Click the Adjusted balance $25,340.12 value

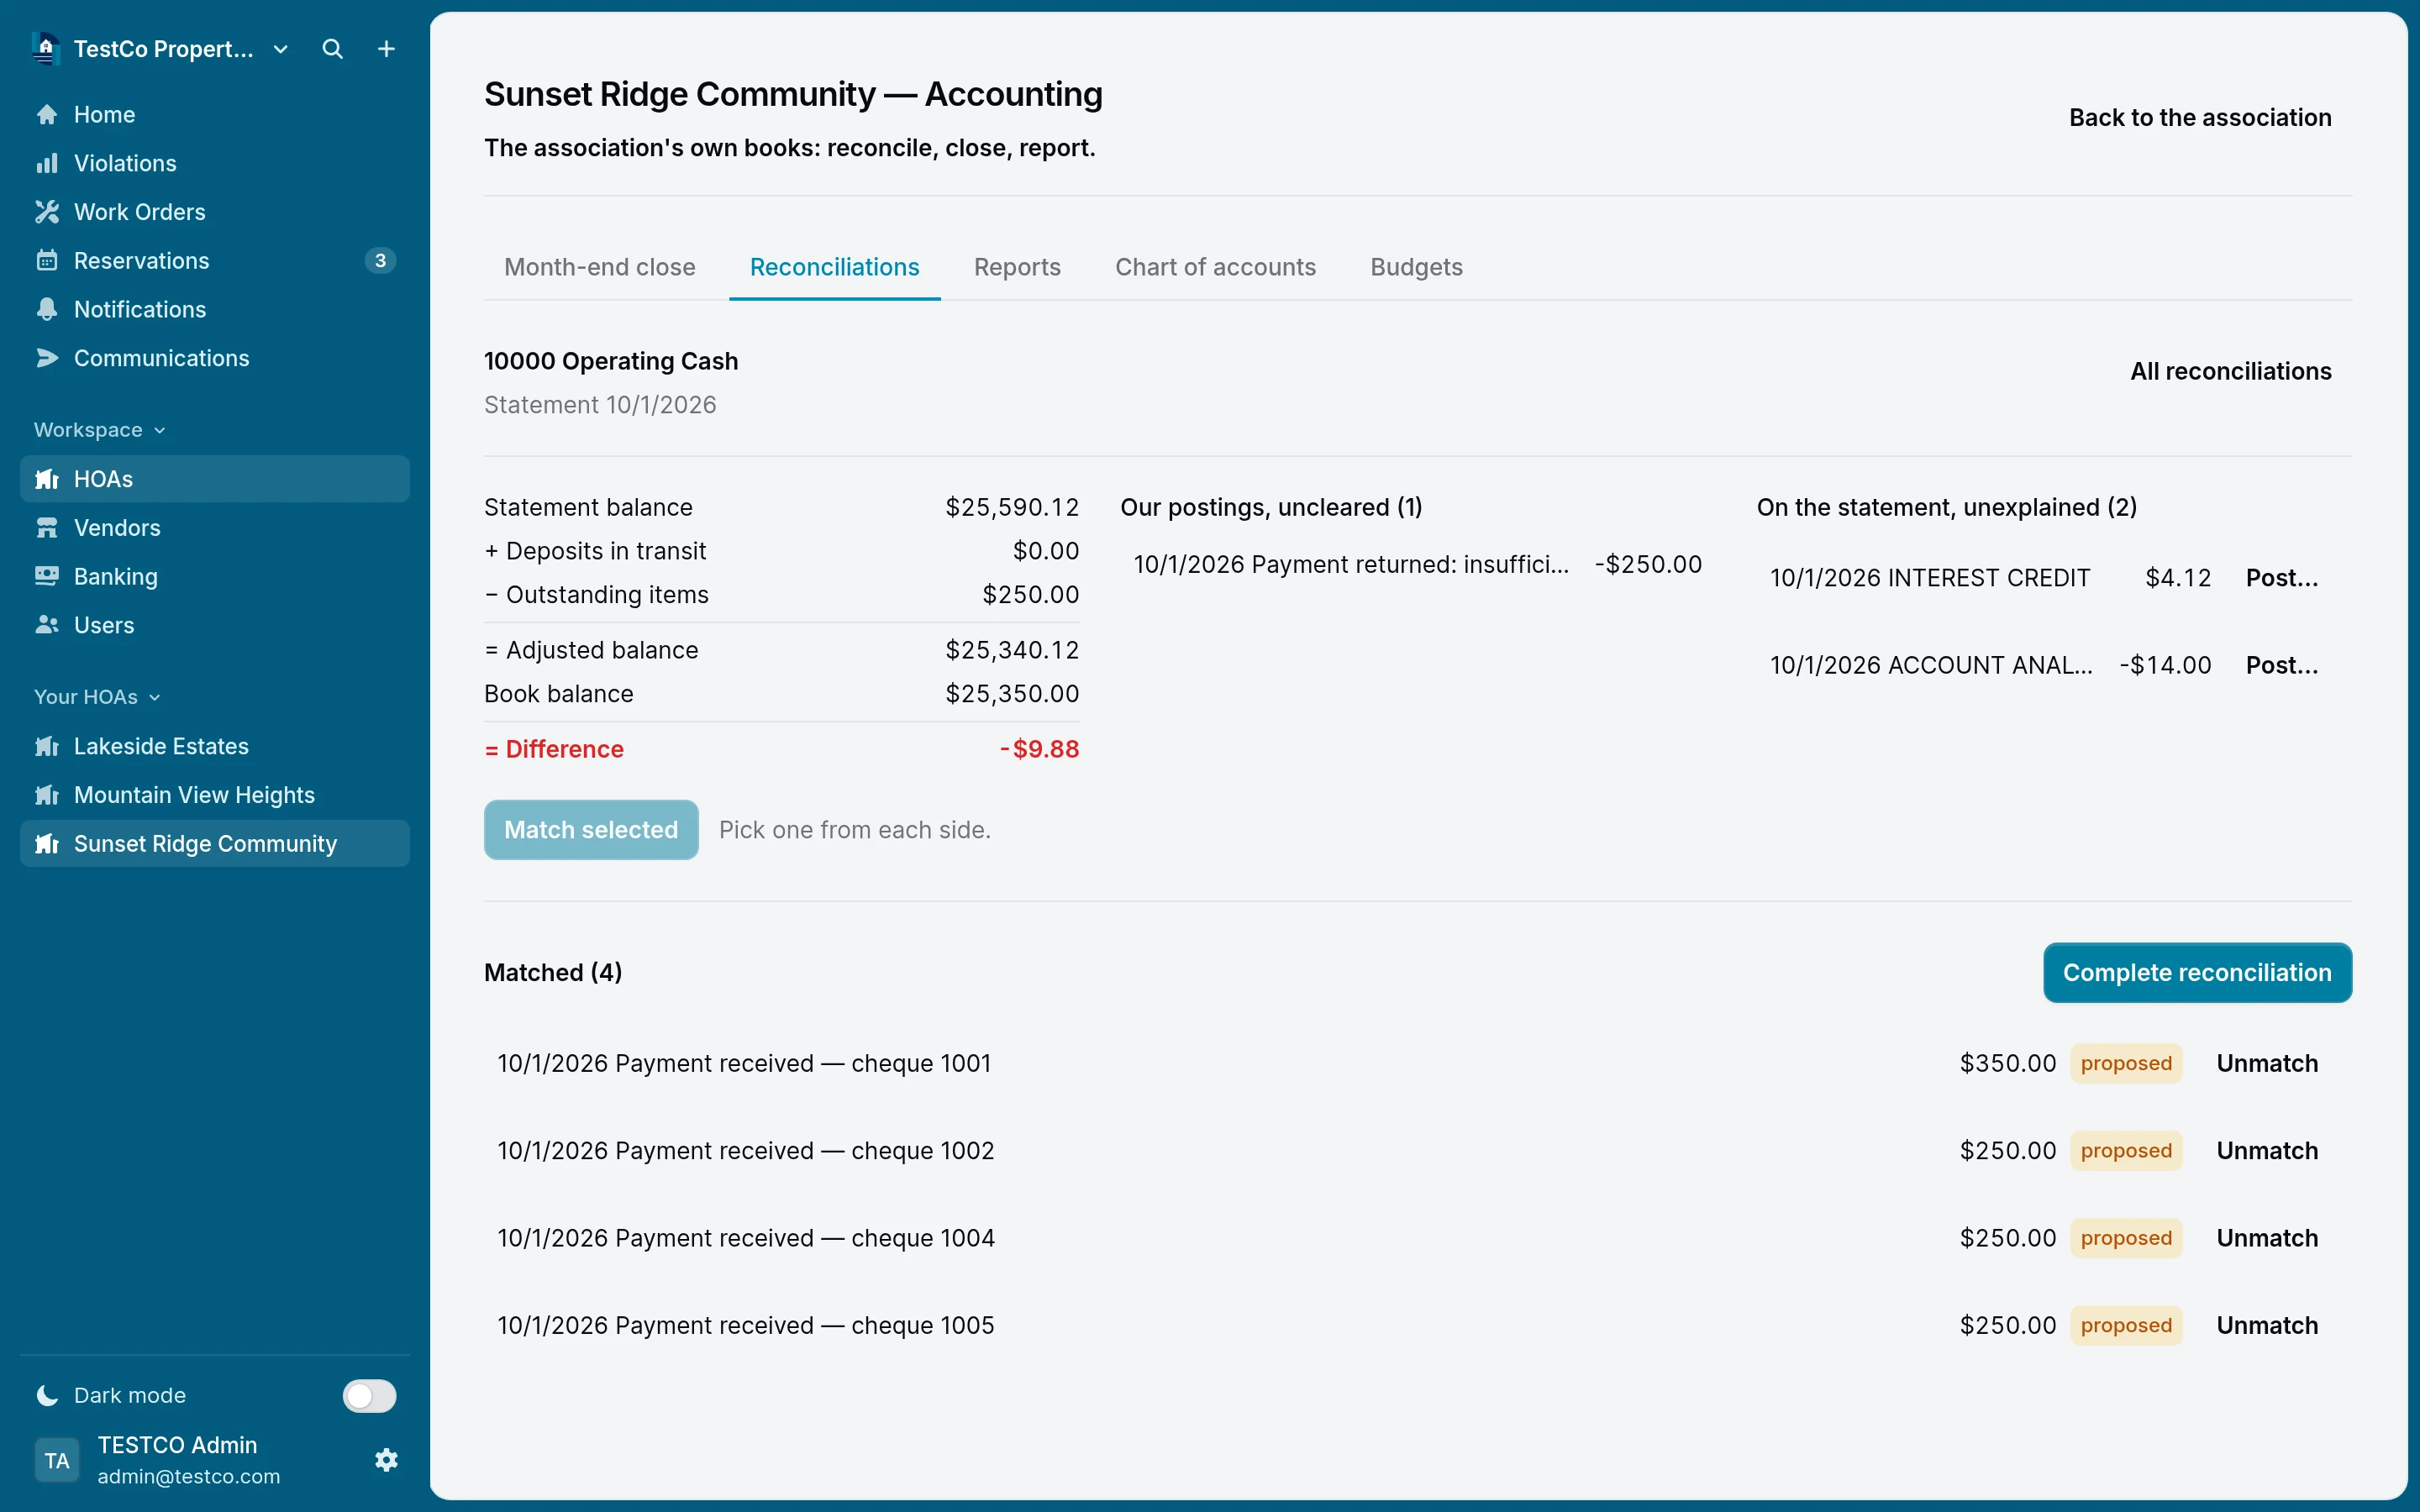(1012, 650)
